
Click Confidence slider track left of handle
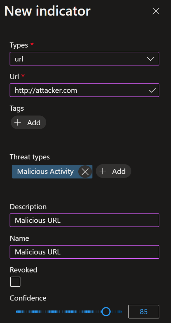click(x=59, y=311)
